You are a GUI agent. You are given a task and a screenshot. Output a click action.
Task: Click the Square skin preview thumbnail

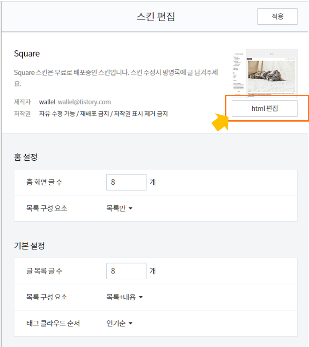pos(264,72)
